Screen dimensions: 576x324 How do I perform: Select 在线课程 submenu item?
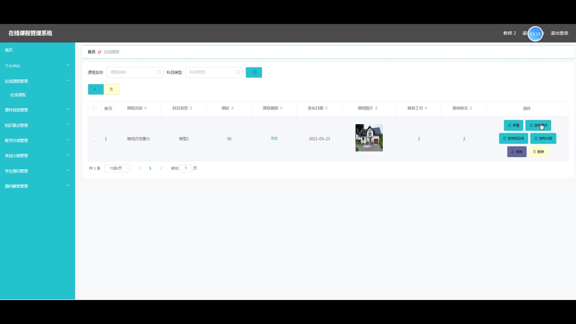coord(18,95)
